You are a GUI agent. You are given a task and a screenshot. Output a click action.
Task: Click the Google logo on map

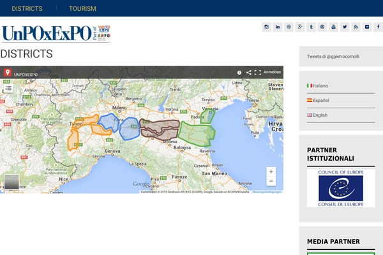pyautogui.click(x=140, y=184)
